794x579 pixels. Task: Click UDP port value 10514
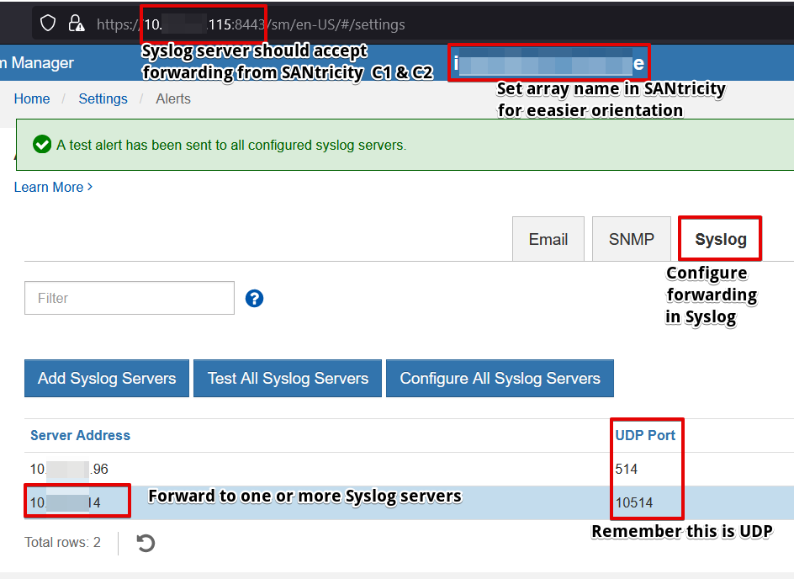(634, 502)
